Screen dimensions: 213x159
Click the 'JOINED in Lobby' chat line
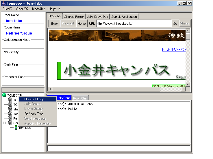click(x=76, y=104)
